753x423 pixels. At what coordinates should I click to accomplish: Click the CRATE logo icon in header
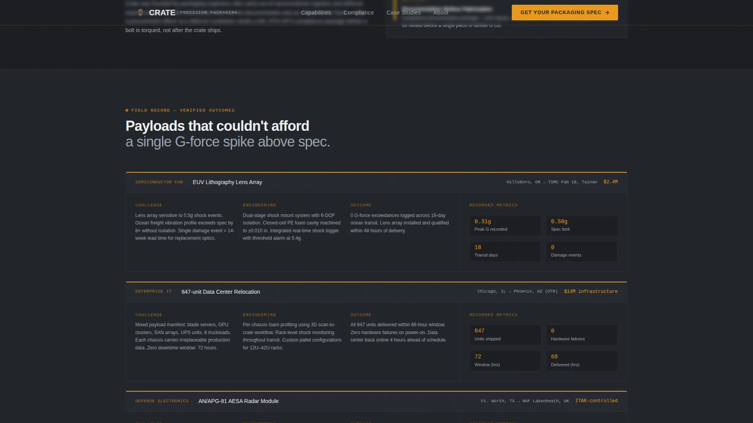[x=140, y=13]
